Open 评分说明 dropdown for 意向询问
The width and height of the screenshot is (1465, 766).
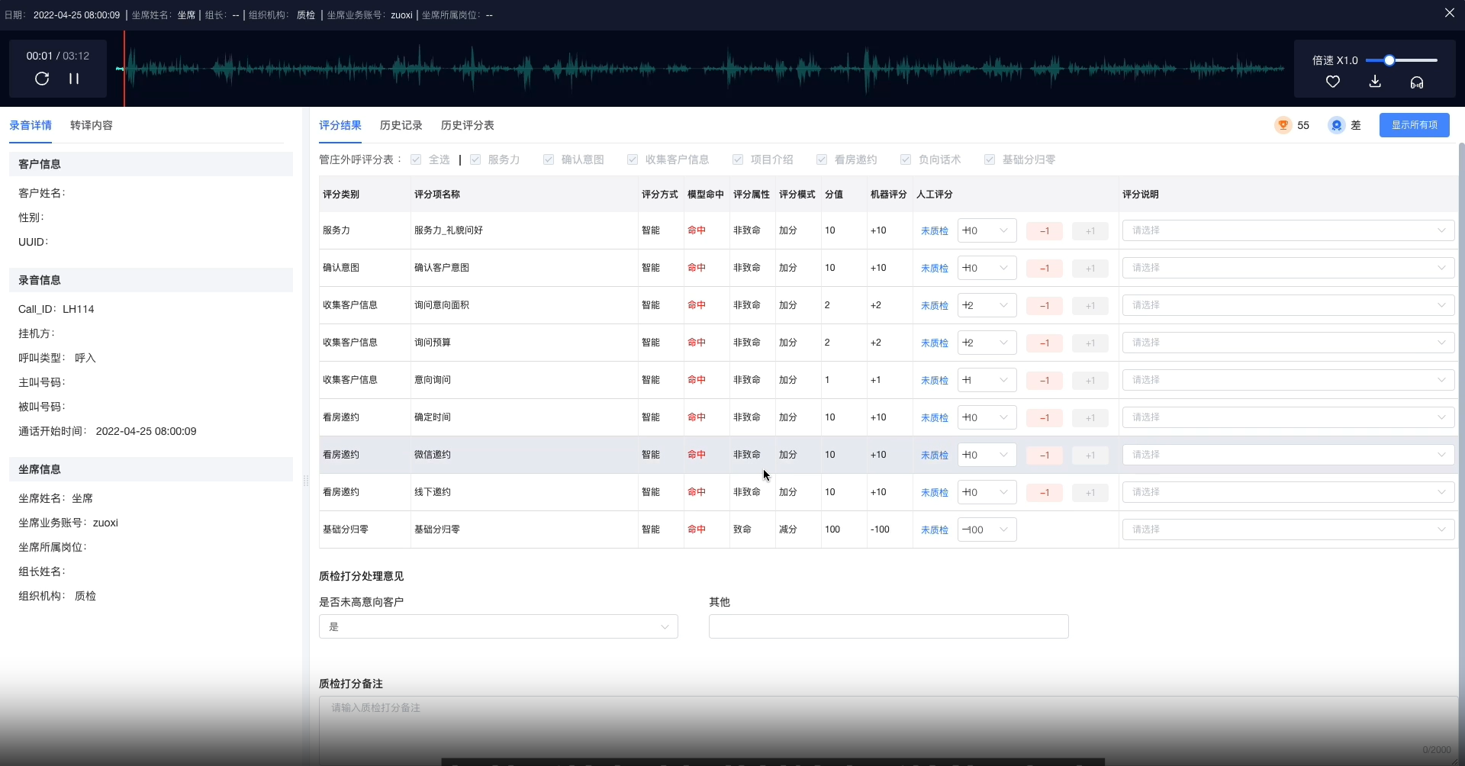point(1288,380)
